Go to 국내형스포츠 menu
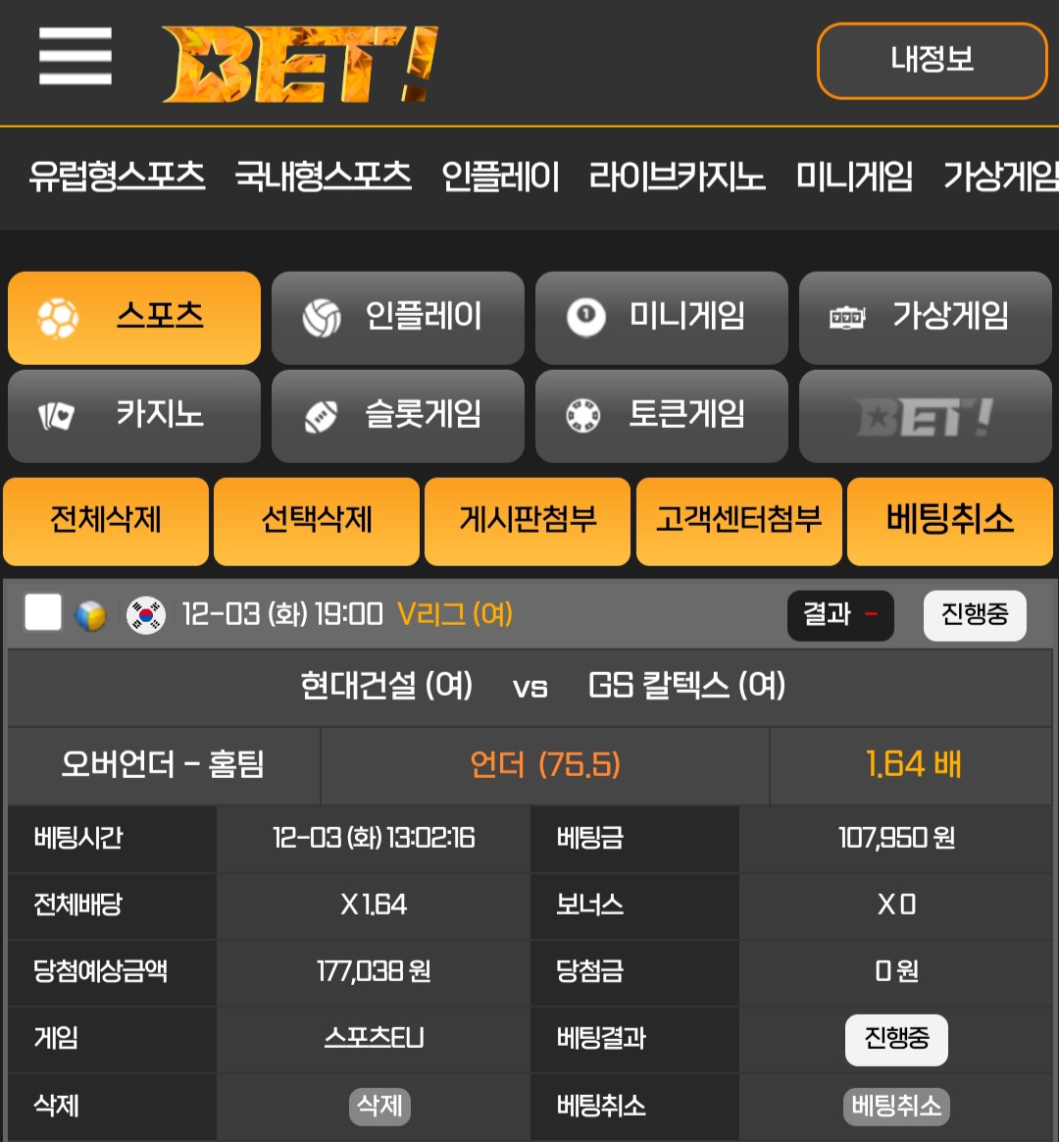The image size is (1059, 1142). (324, 177)
